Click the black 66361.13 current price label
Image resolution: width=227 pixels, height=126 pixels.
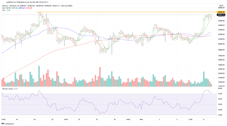coord(221,15)
